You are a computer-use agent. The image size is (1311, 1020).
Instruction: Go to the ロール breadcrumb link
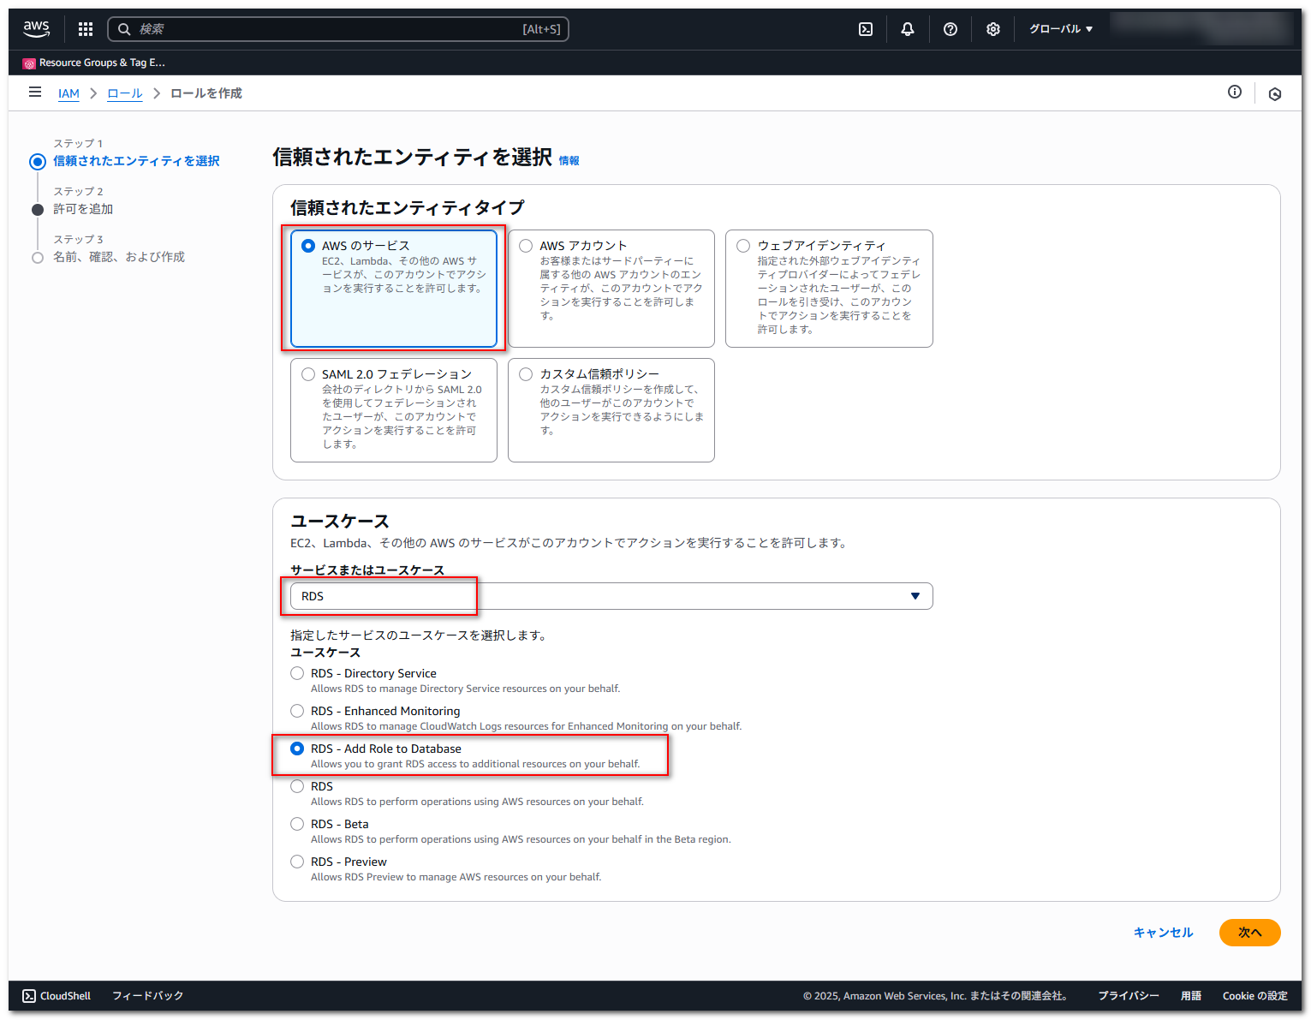(x=125, y=93)
